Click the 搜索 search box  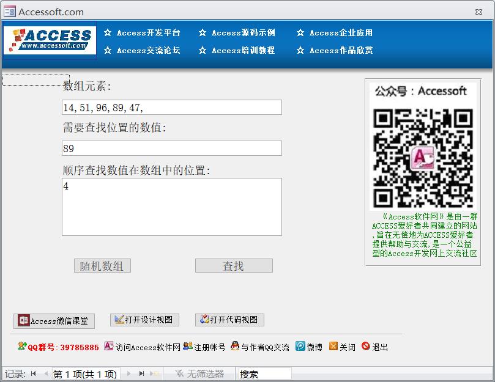pyautogui.click(x=265, y=374)
